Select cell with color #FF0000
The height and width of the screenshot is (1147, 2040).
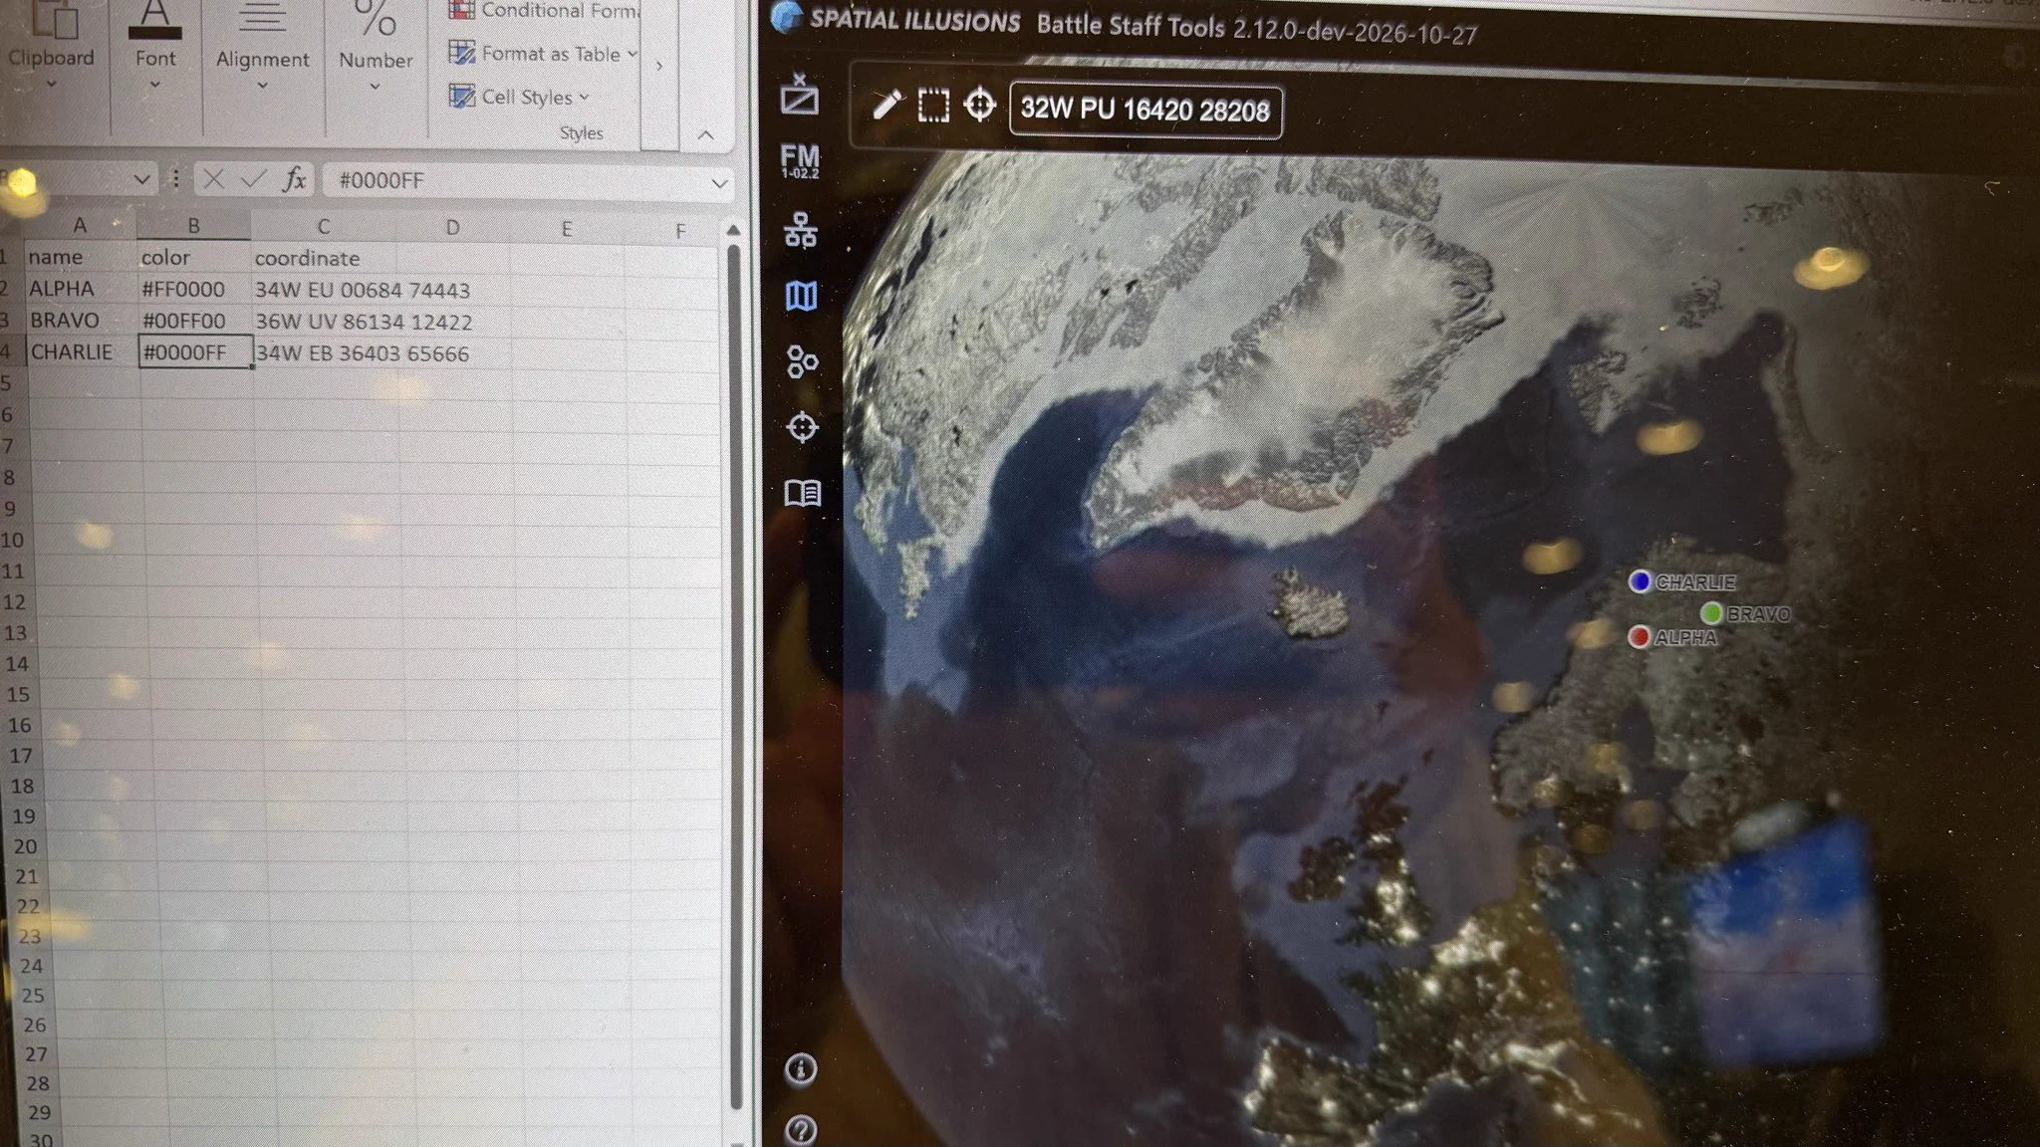[x=194, y=290]
